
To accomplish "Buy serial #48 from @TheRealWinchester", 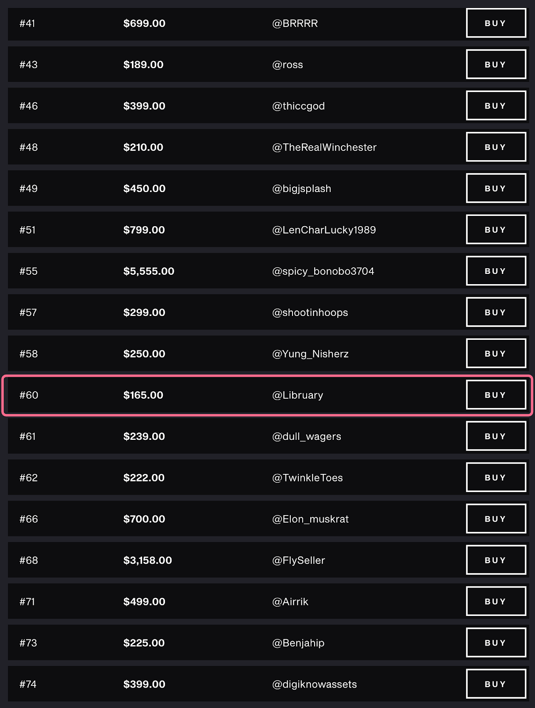I will [496, 147].
